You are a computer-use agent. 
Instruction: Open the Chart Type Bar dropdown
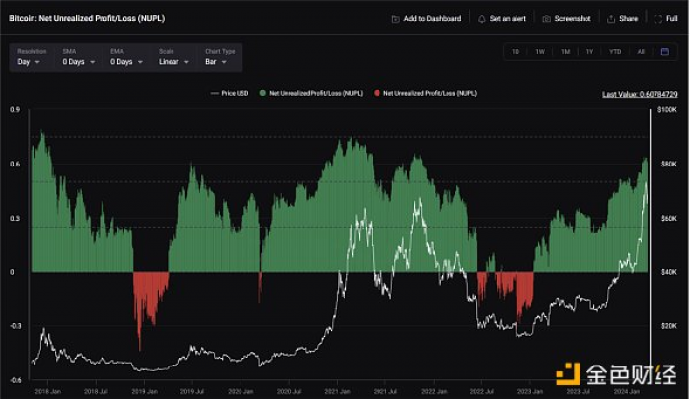coord(220,57)
